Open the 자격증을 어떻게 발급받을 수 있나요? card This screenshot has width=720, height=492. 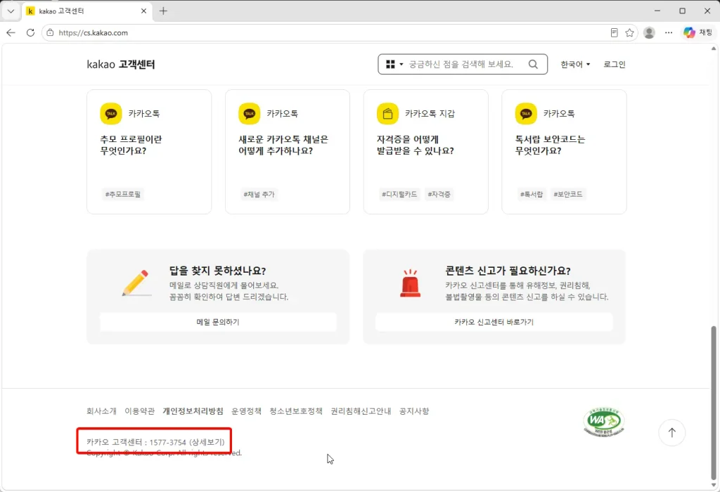click(425, 152)
